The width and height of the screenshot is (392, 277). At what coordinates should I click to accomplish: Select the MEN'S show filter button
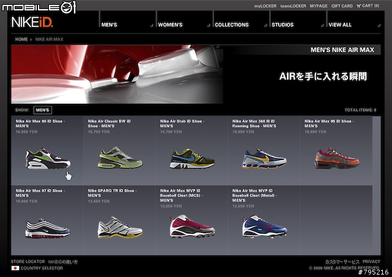click(x=42, y=110)
